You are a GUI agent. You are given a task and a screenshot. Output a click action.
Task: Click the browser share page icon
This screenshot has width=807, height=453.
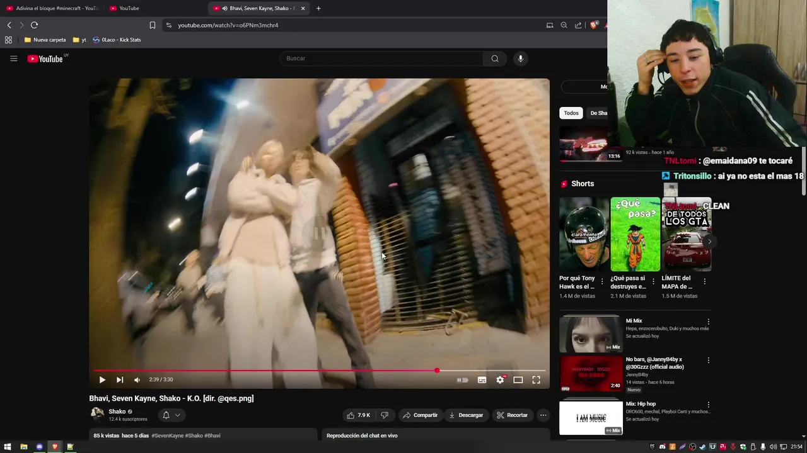pos(578,25)
